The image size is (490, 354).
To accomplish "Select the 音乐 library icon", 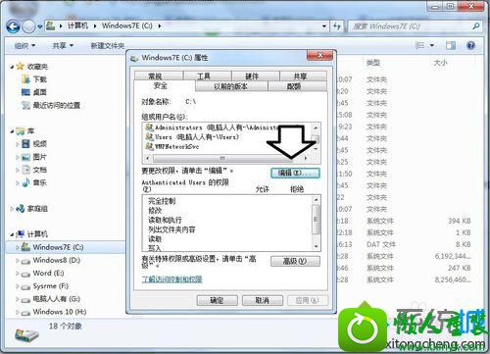I will 25,182.
